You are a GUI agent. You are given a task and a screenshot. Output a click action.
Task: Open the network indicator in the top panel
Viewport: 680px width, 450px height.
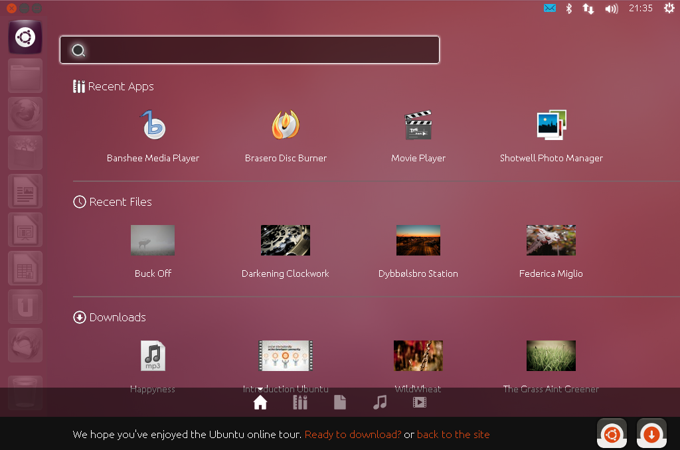(x=588, y=9)
